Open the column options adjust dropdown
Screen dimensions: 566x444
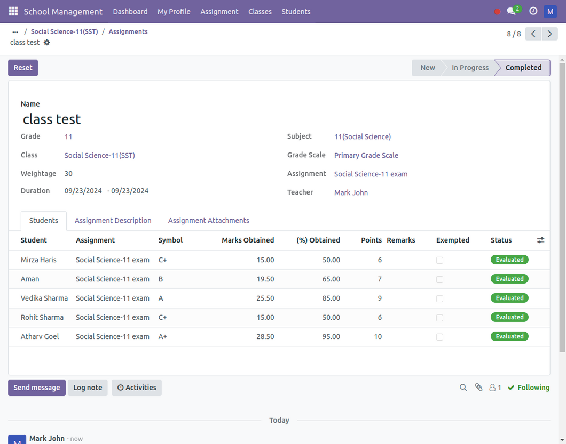[x=540, y=240]
